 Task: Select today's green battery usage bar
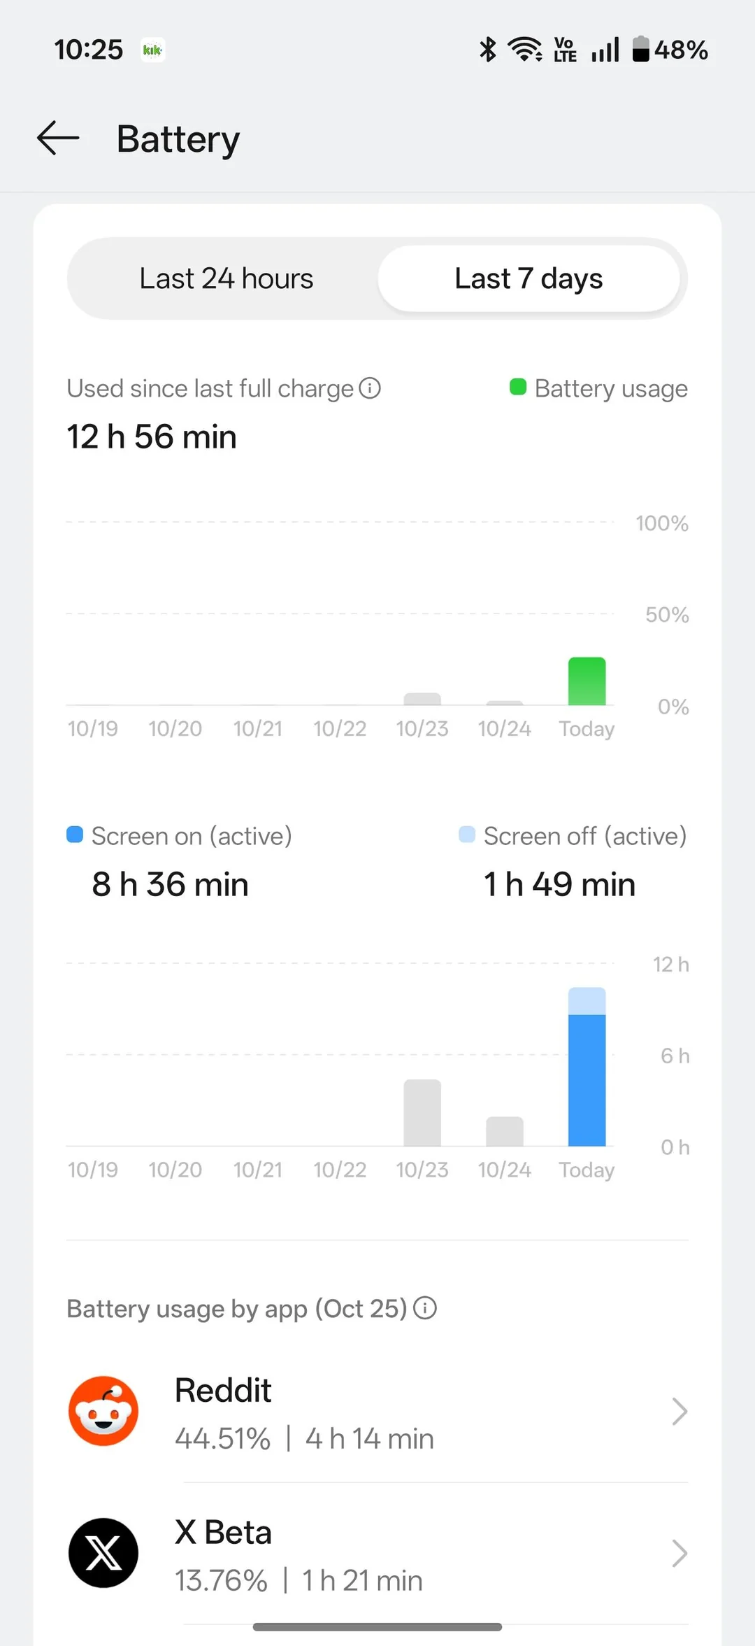587,681
